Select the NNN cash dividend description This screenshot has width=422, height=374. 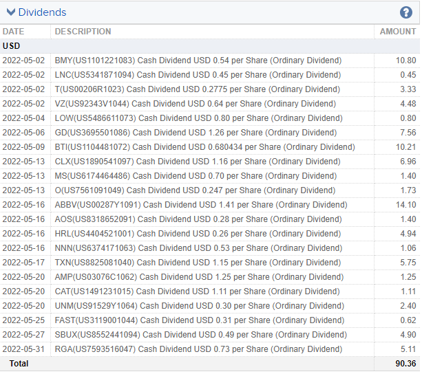tap(199, 248)
